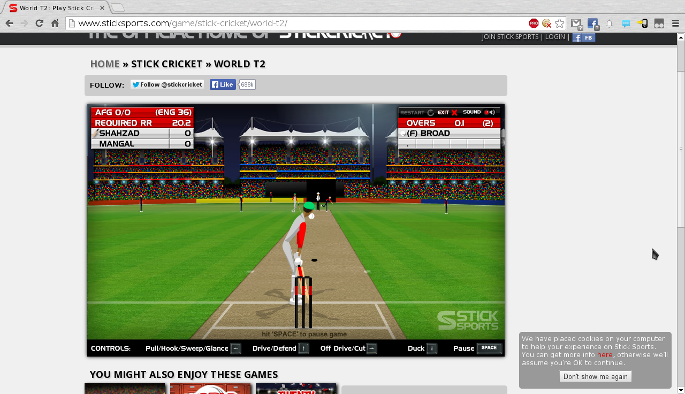Screen dimensions: 685x394
Task: Click the REQUIRED RR 20.2 scoreboard row
Action: [x=142, y=122]
